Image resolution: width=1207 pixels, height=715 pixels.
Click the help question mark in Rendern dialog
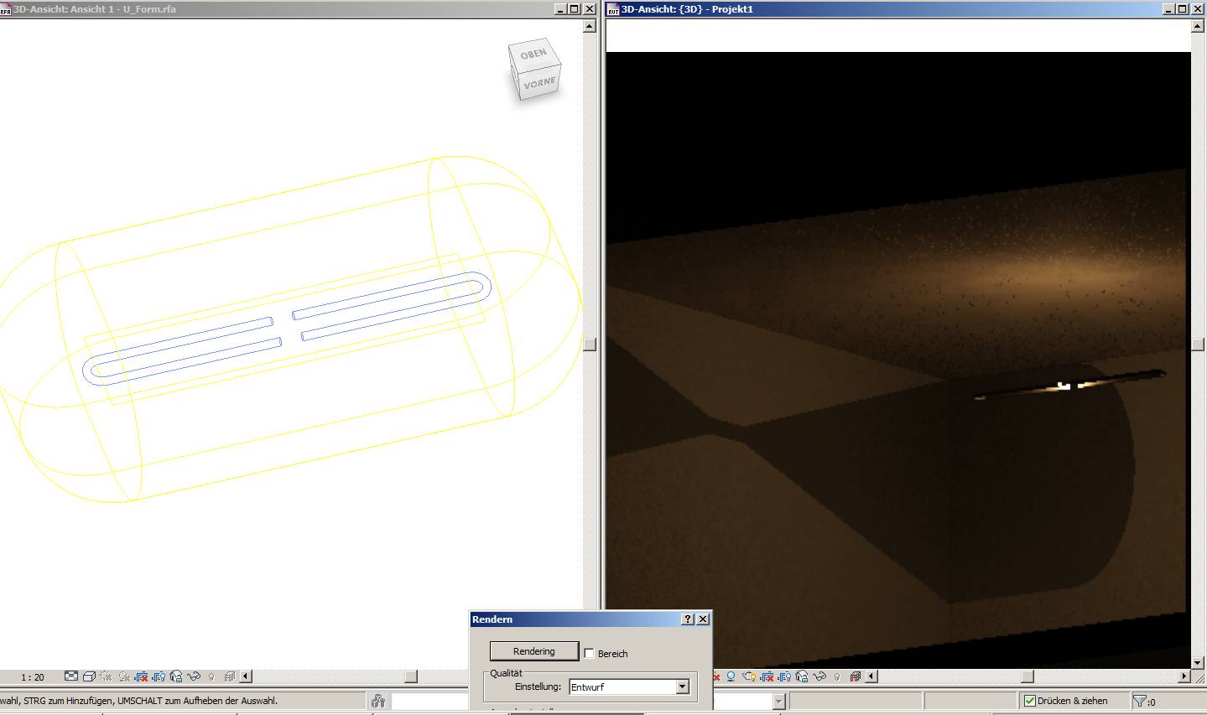(688, 619)
